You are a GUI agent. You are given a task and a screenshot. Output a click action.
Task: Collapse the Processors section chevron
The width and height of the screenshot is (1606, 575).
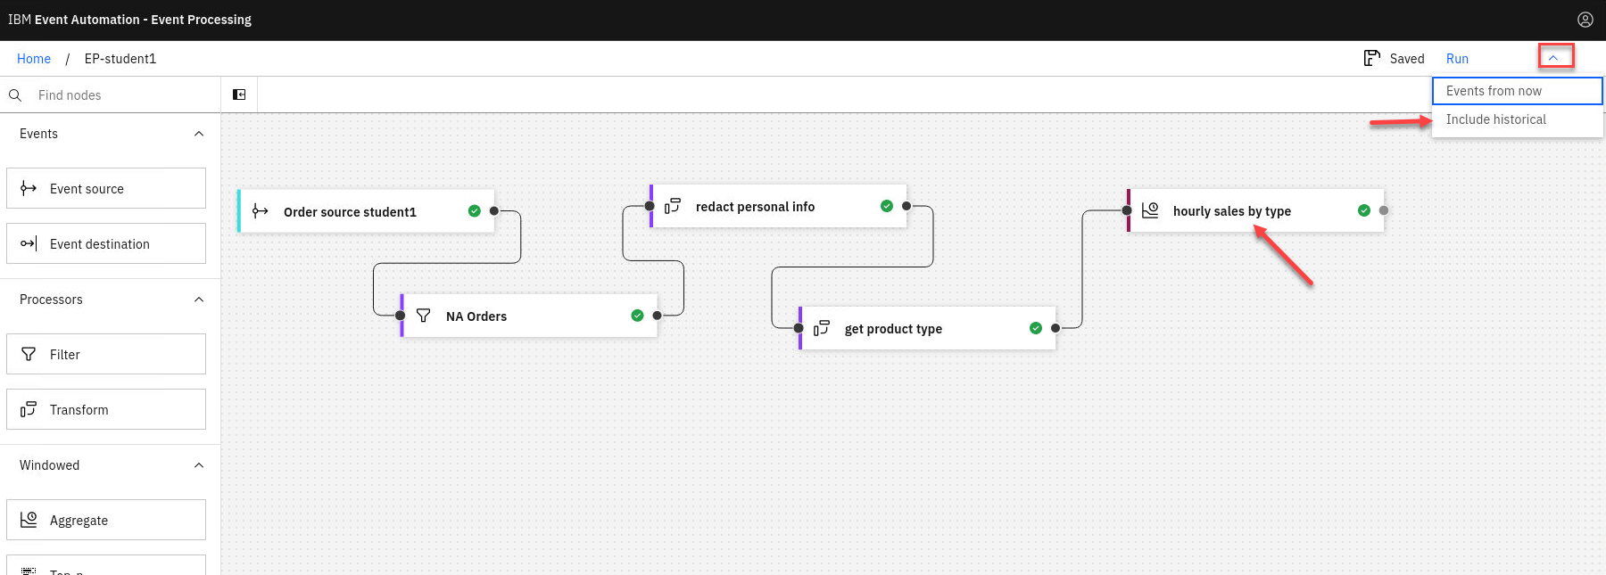(x=199, y=300)
